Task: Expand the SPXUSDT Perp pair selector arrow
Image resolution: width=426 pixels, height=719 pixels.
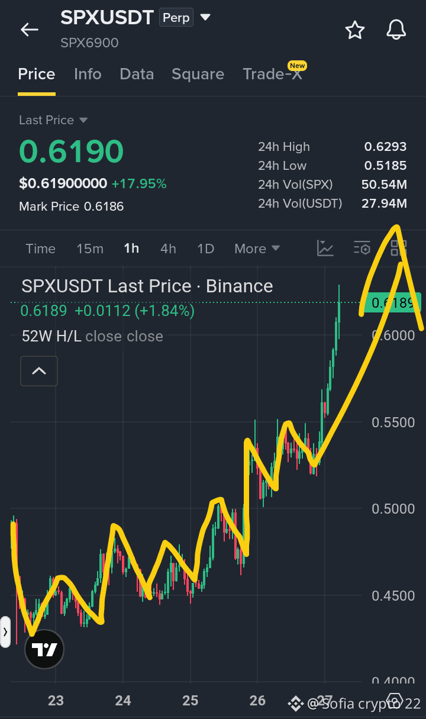Action: (205, 17)
